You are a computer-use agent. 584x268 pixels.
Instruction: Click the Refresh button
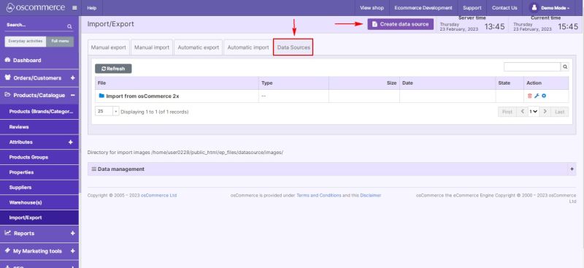113,69
